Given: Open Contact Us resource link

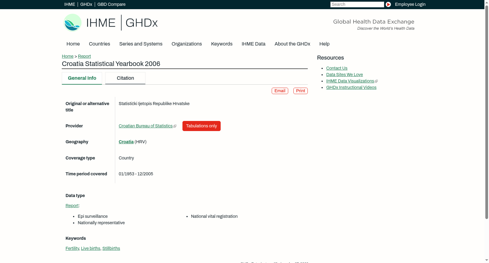Looking at the screenshot, I should coord(336,68).
